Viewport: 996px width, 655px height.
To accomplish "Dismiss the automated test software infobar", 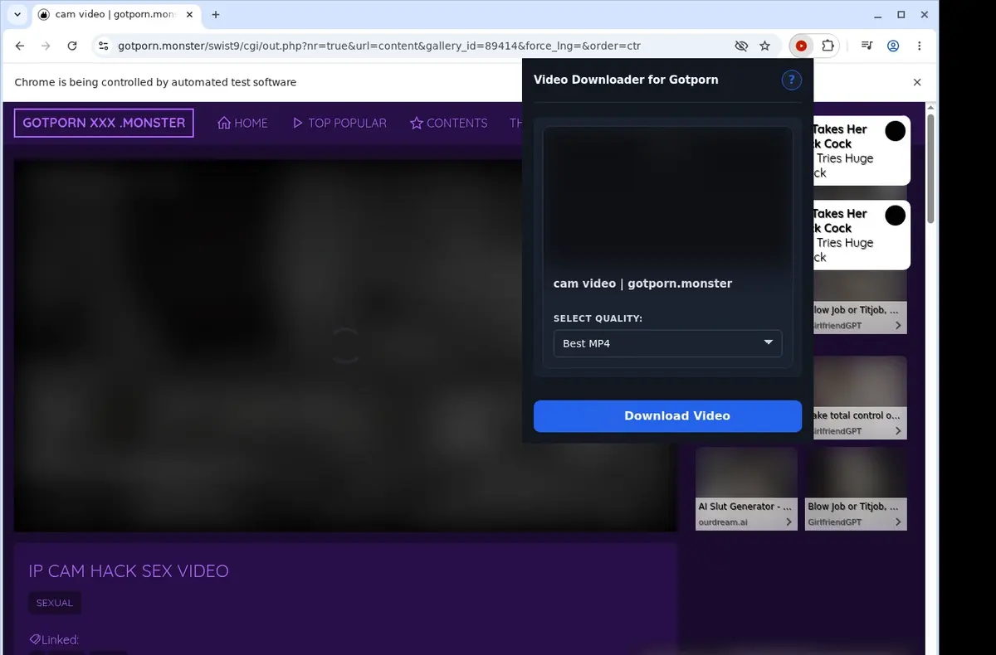I will (x=917, y=82).
